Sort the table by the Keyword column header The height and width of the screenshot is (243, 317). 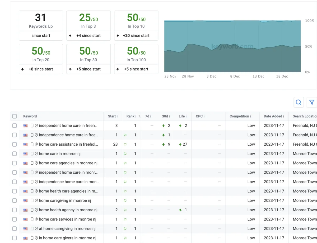30,116
